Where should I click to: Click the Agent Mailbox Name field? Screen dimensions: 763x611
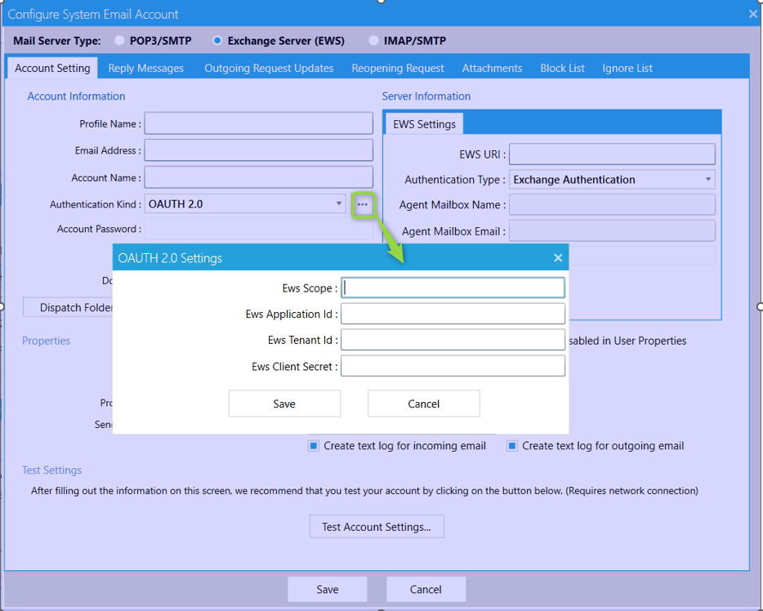click(612, 205)
